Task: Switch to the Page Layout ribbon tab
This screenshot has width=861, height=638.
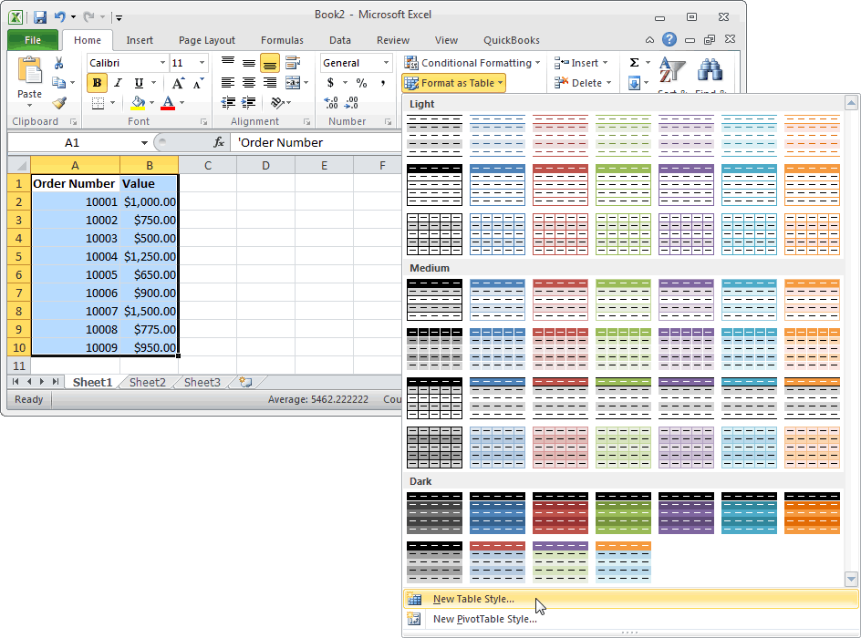Action: [206, 40]
